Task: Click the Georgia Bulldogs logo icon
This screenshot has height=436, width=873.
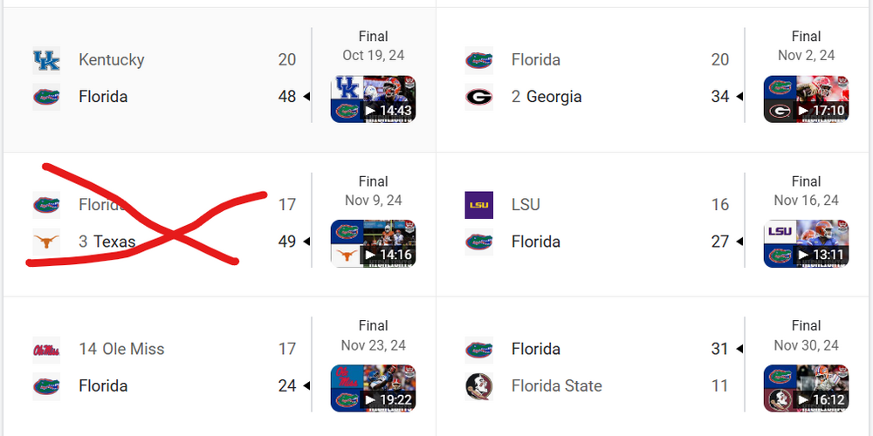Action: pos(478,97)
